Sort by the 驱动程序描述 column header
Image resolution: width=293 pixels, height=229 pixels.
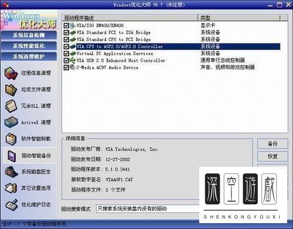[x=130, y=18]
